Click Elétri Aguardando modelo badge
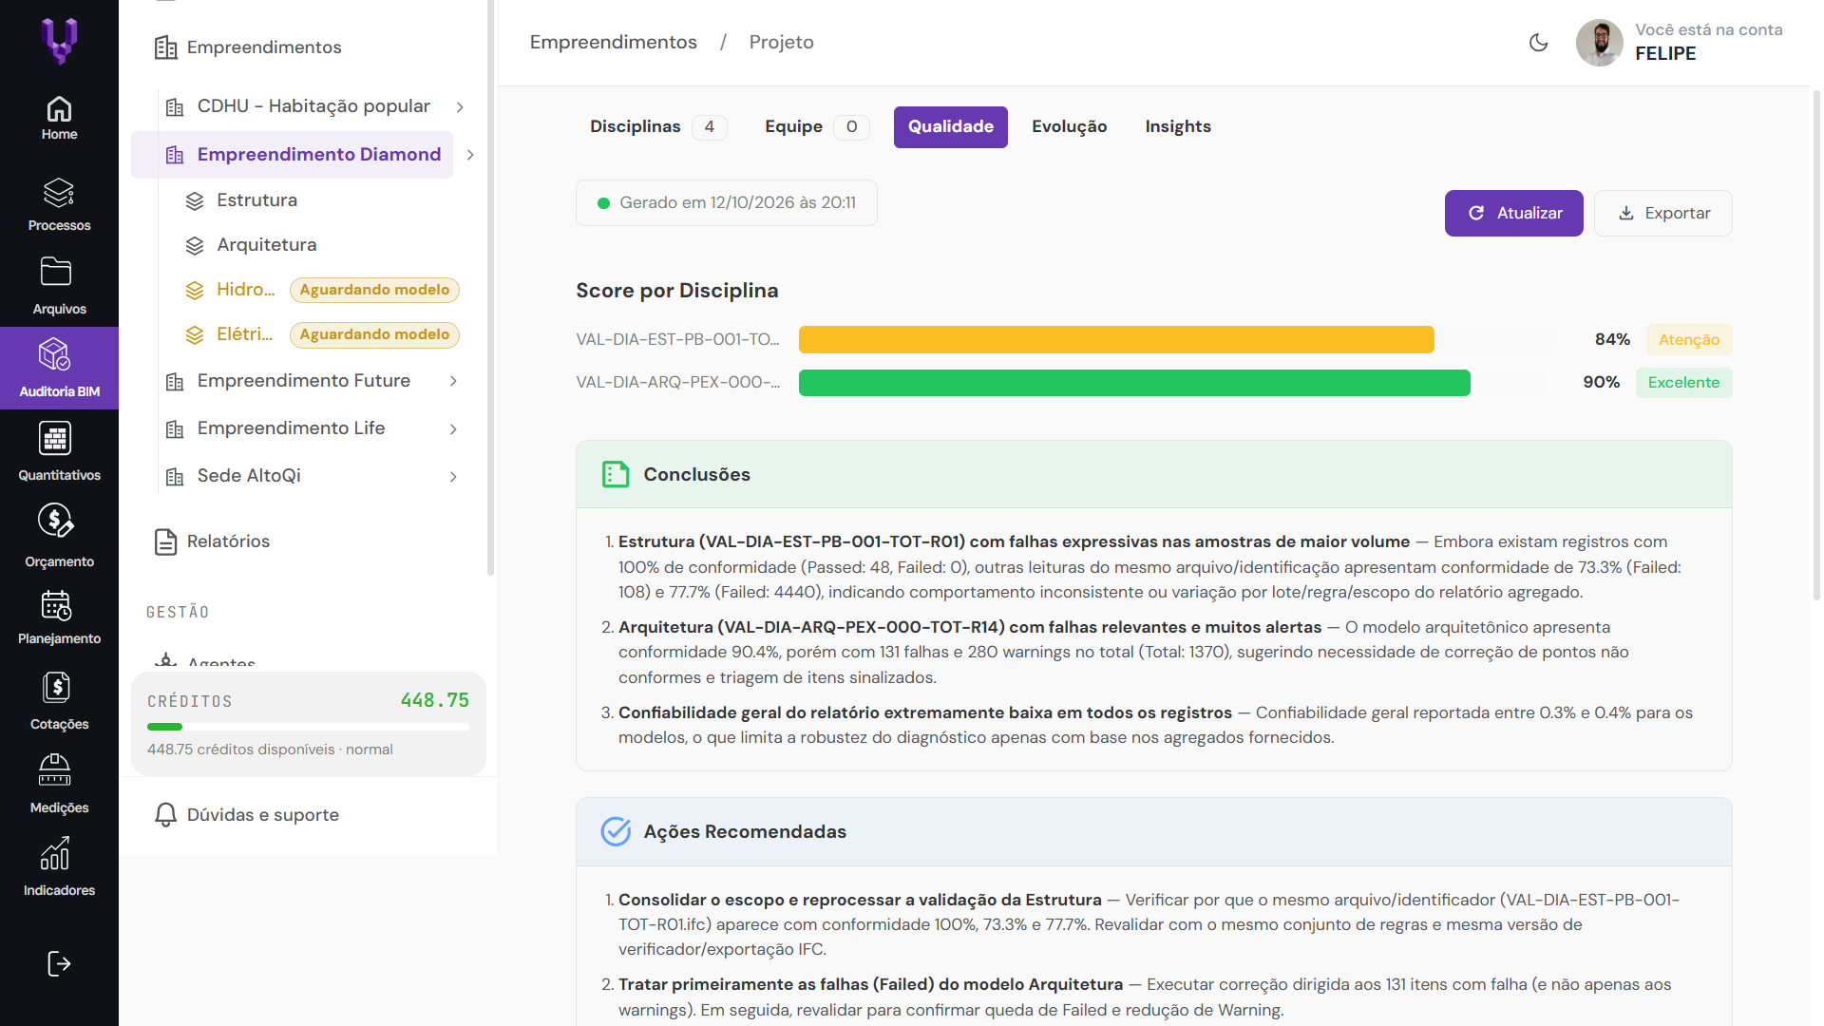Screen dimensions: 1824x1026 374,334
